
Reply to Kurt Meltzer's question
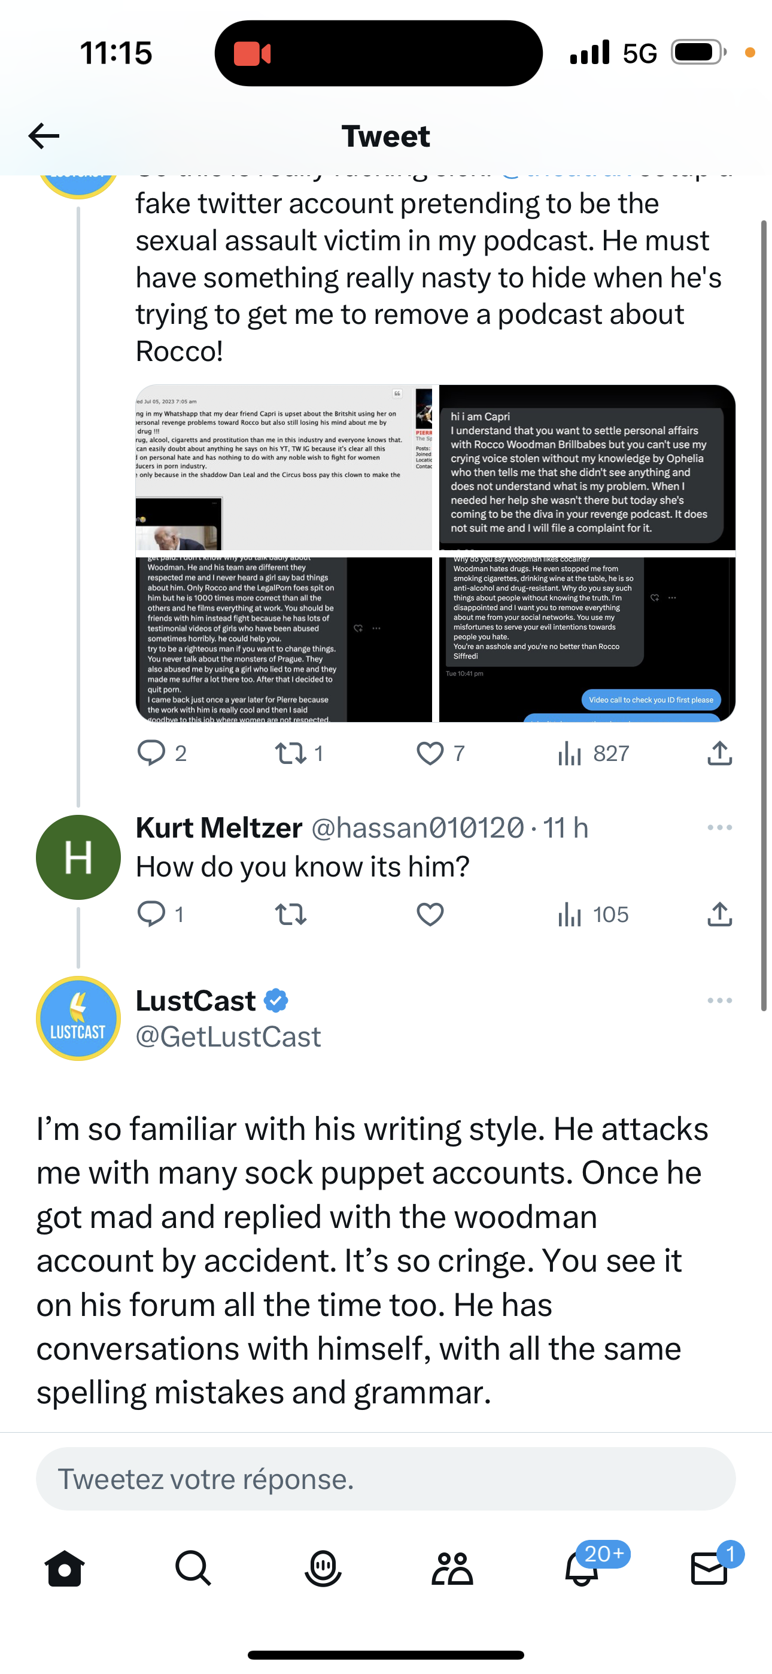[151, 914]
